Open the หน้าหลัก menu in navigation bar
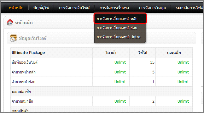 pyautogui.click(x=16, y=8)
